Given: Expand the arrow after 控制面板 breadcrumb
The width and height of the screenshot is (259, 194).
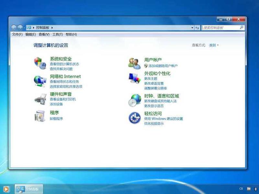Looking at the screenshot, I should (52, 28).
